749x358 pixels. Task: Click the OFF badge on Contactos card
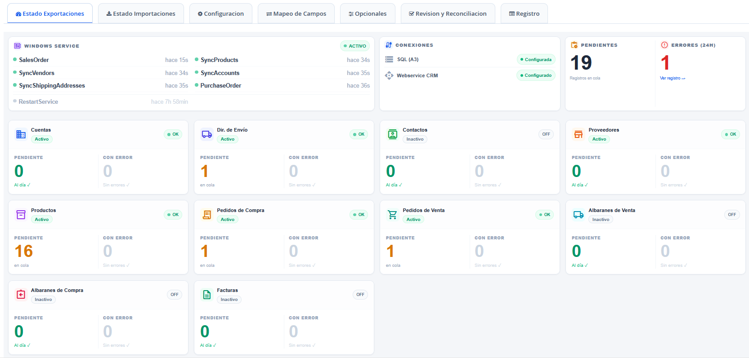(546, 134)
